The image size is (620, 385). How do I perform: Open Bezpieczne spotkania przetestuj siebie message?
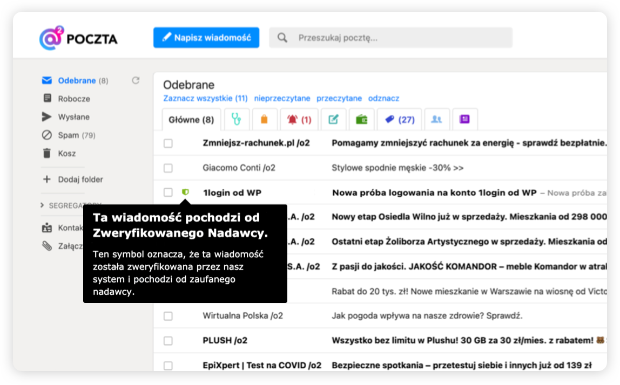coord(461,365)
